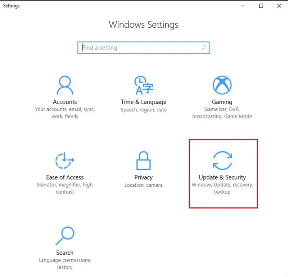
Task: Select the Privacy padlock icon
Action: click(143, 160)
